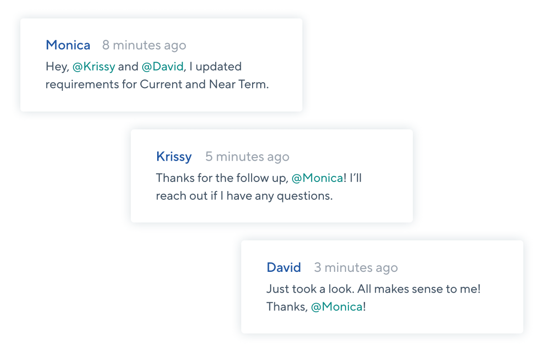Click the "8 minutes ago" timestamp
The width and height of the screenshot is (545, 354).
[x=144, y=45]
